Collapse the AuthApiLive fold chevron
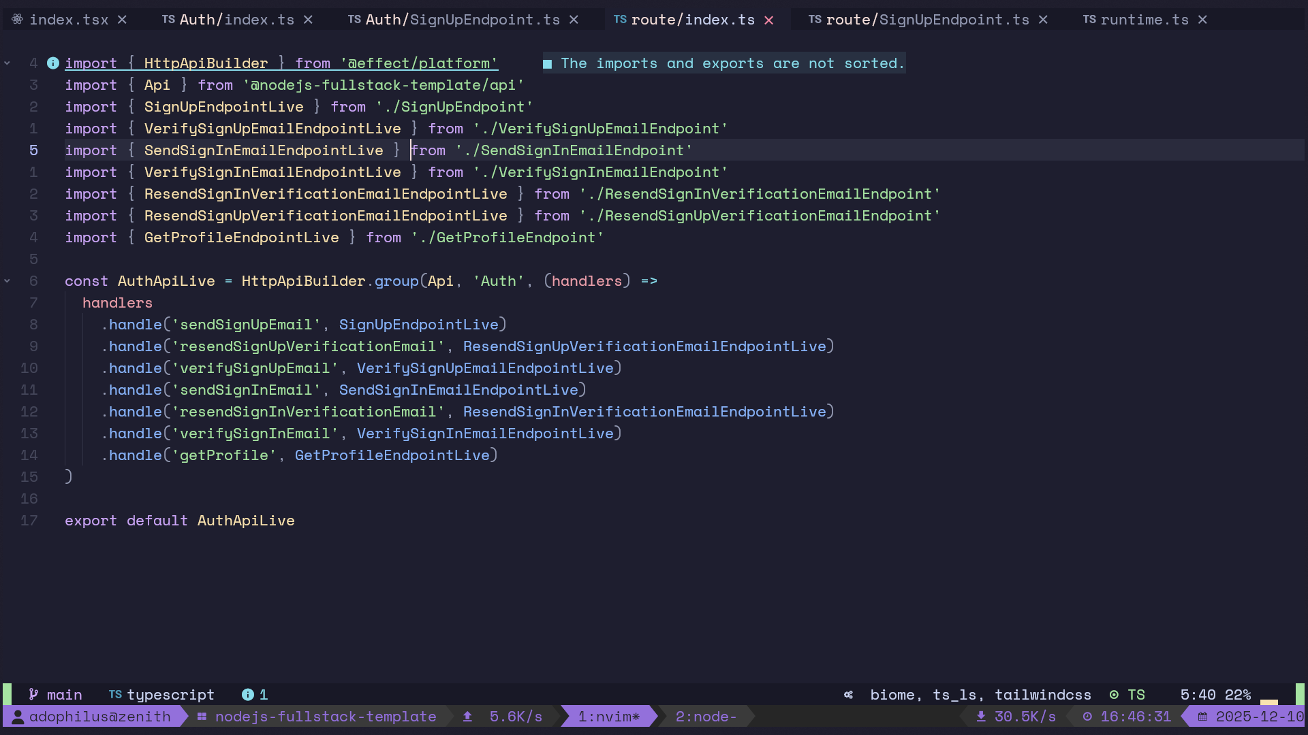 [x=7, y=281]
